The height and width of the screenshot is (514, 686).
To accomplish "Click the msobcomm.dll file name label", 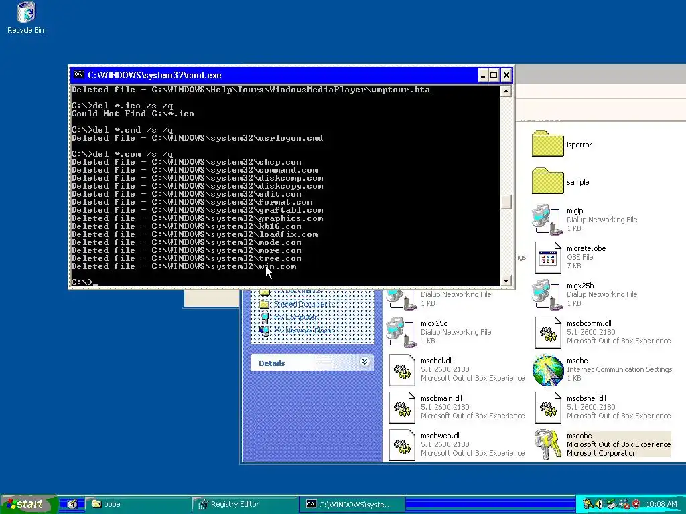I will 589,323.
